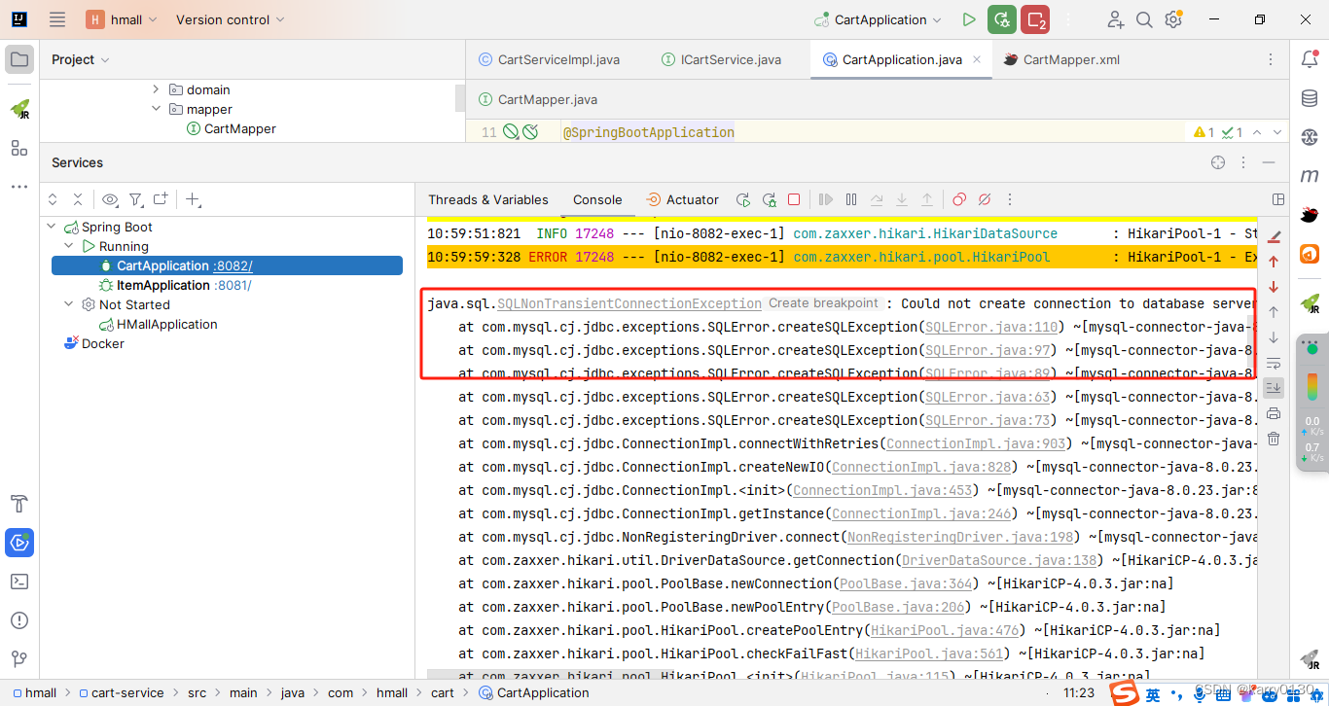Screen dimensions: 1329x706
Task: Clear the console output with the trash icon
Action: click(x=1273, y=438)
